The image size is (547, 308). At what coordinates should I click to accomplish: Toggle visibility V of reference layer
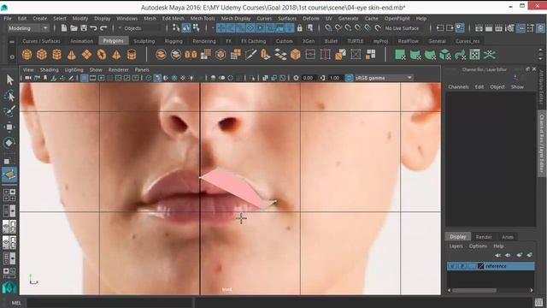(452, 266)
